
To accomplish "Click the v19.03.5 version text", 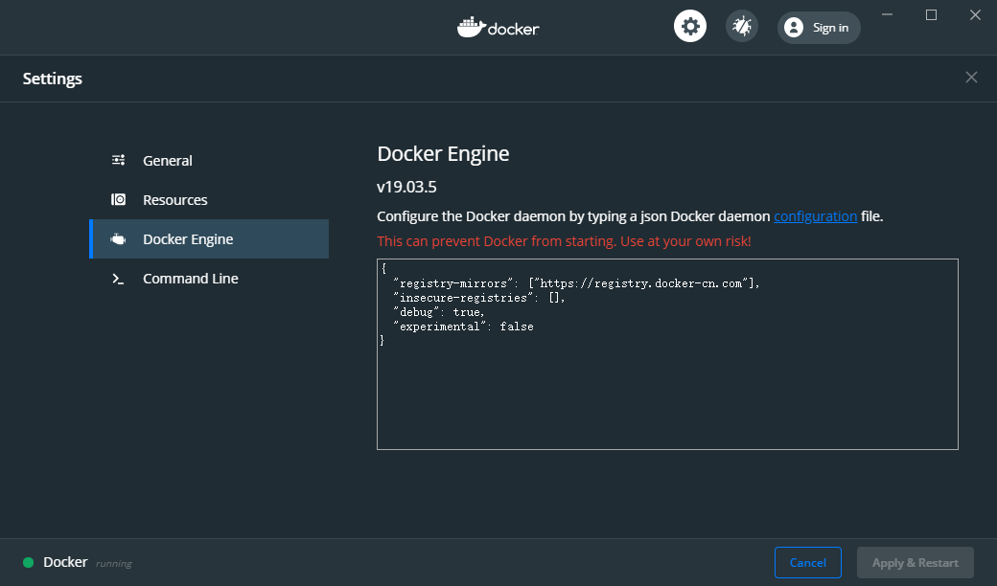I will point(406,187).
